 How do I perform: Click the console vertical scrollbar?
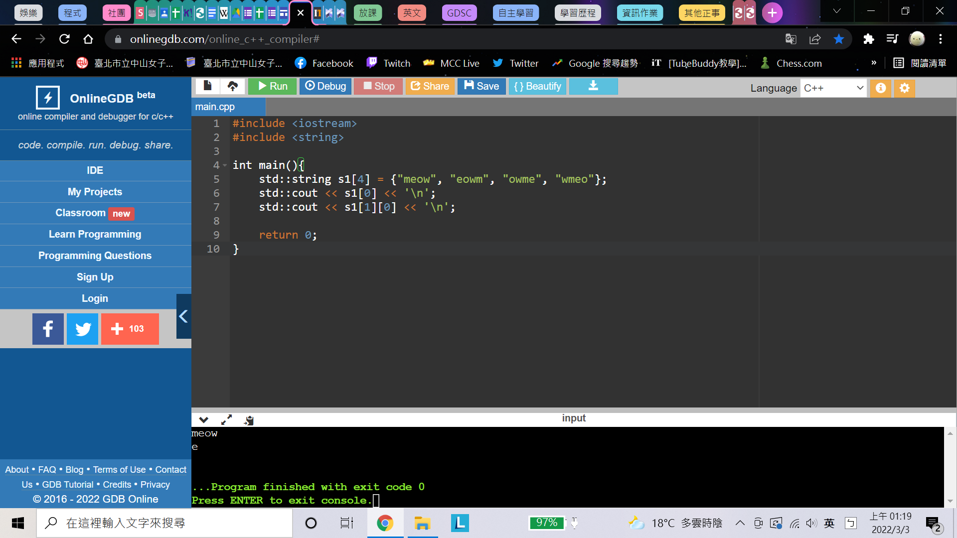(x=950, y=467)
